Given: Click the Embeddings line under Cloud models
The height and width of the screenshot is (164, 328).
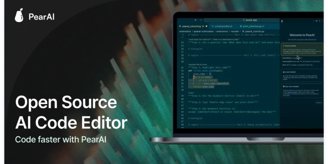Looking at the screenshot, I should (x=292, y=58).
